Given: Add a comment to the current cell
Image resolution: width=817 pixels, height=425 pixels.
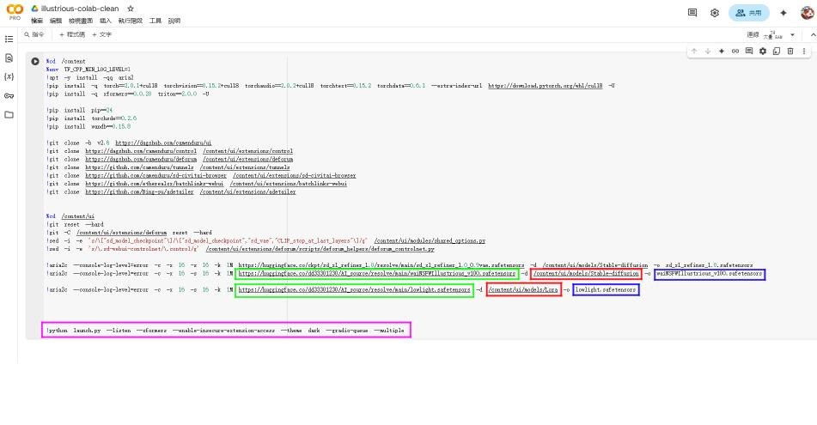Looking at the screenshot, I should click(x=748, y=52).
